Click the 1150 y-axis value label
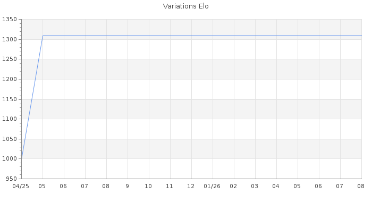 click(x=10, y=100)
